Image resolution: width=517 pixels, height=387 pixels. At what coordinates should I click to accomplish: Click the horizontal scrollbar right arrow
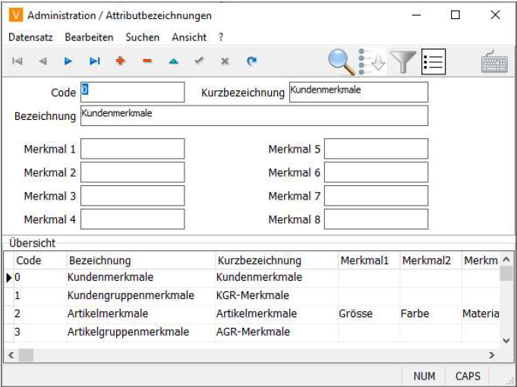(492, 355)
